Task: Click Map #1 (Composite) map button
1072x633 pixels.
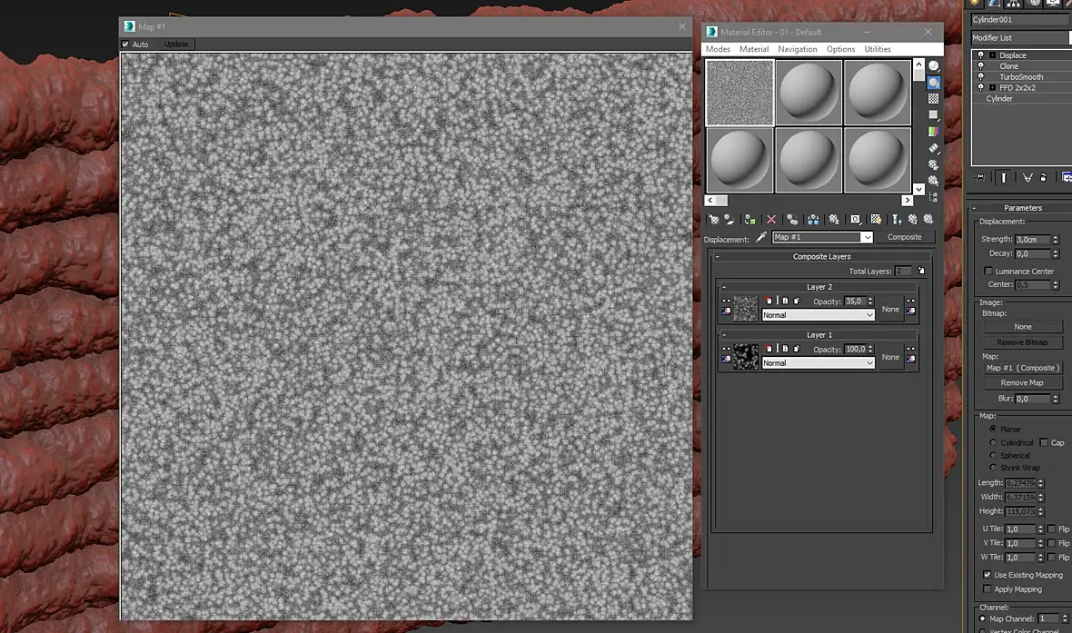Action: [x=1022, y=368]
